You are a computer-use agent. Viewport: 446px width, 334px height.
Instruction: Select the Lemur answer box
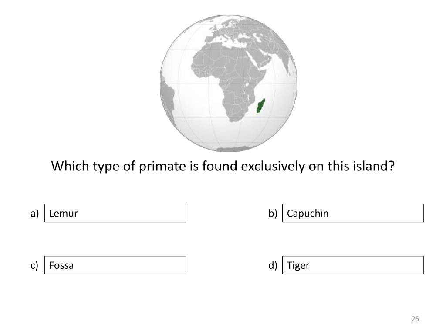coord(115,213)
